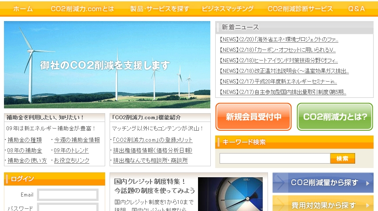The height and width of the screenshot is (211, 378).
Task: Open CO2削減診断サービス menu item
Action: [300, 9]
